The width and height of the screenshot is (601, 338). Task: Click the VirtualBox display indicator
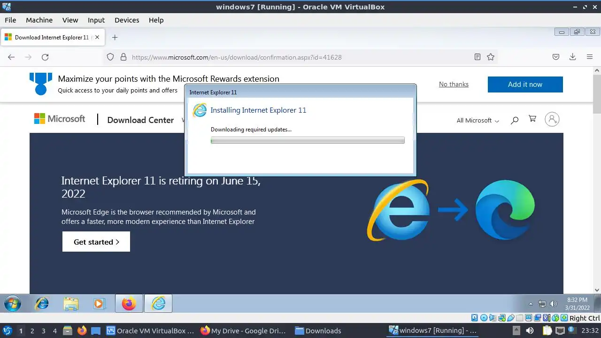pos(528,318)
